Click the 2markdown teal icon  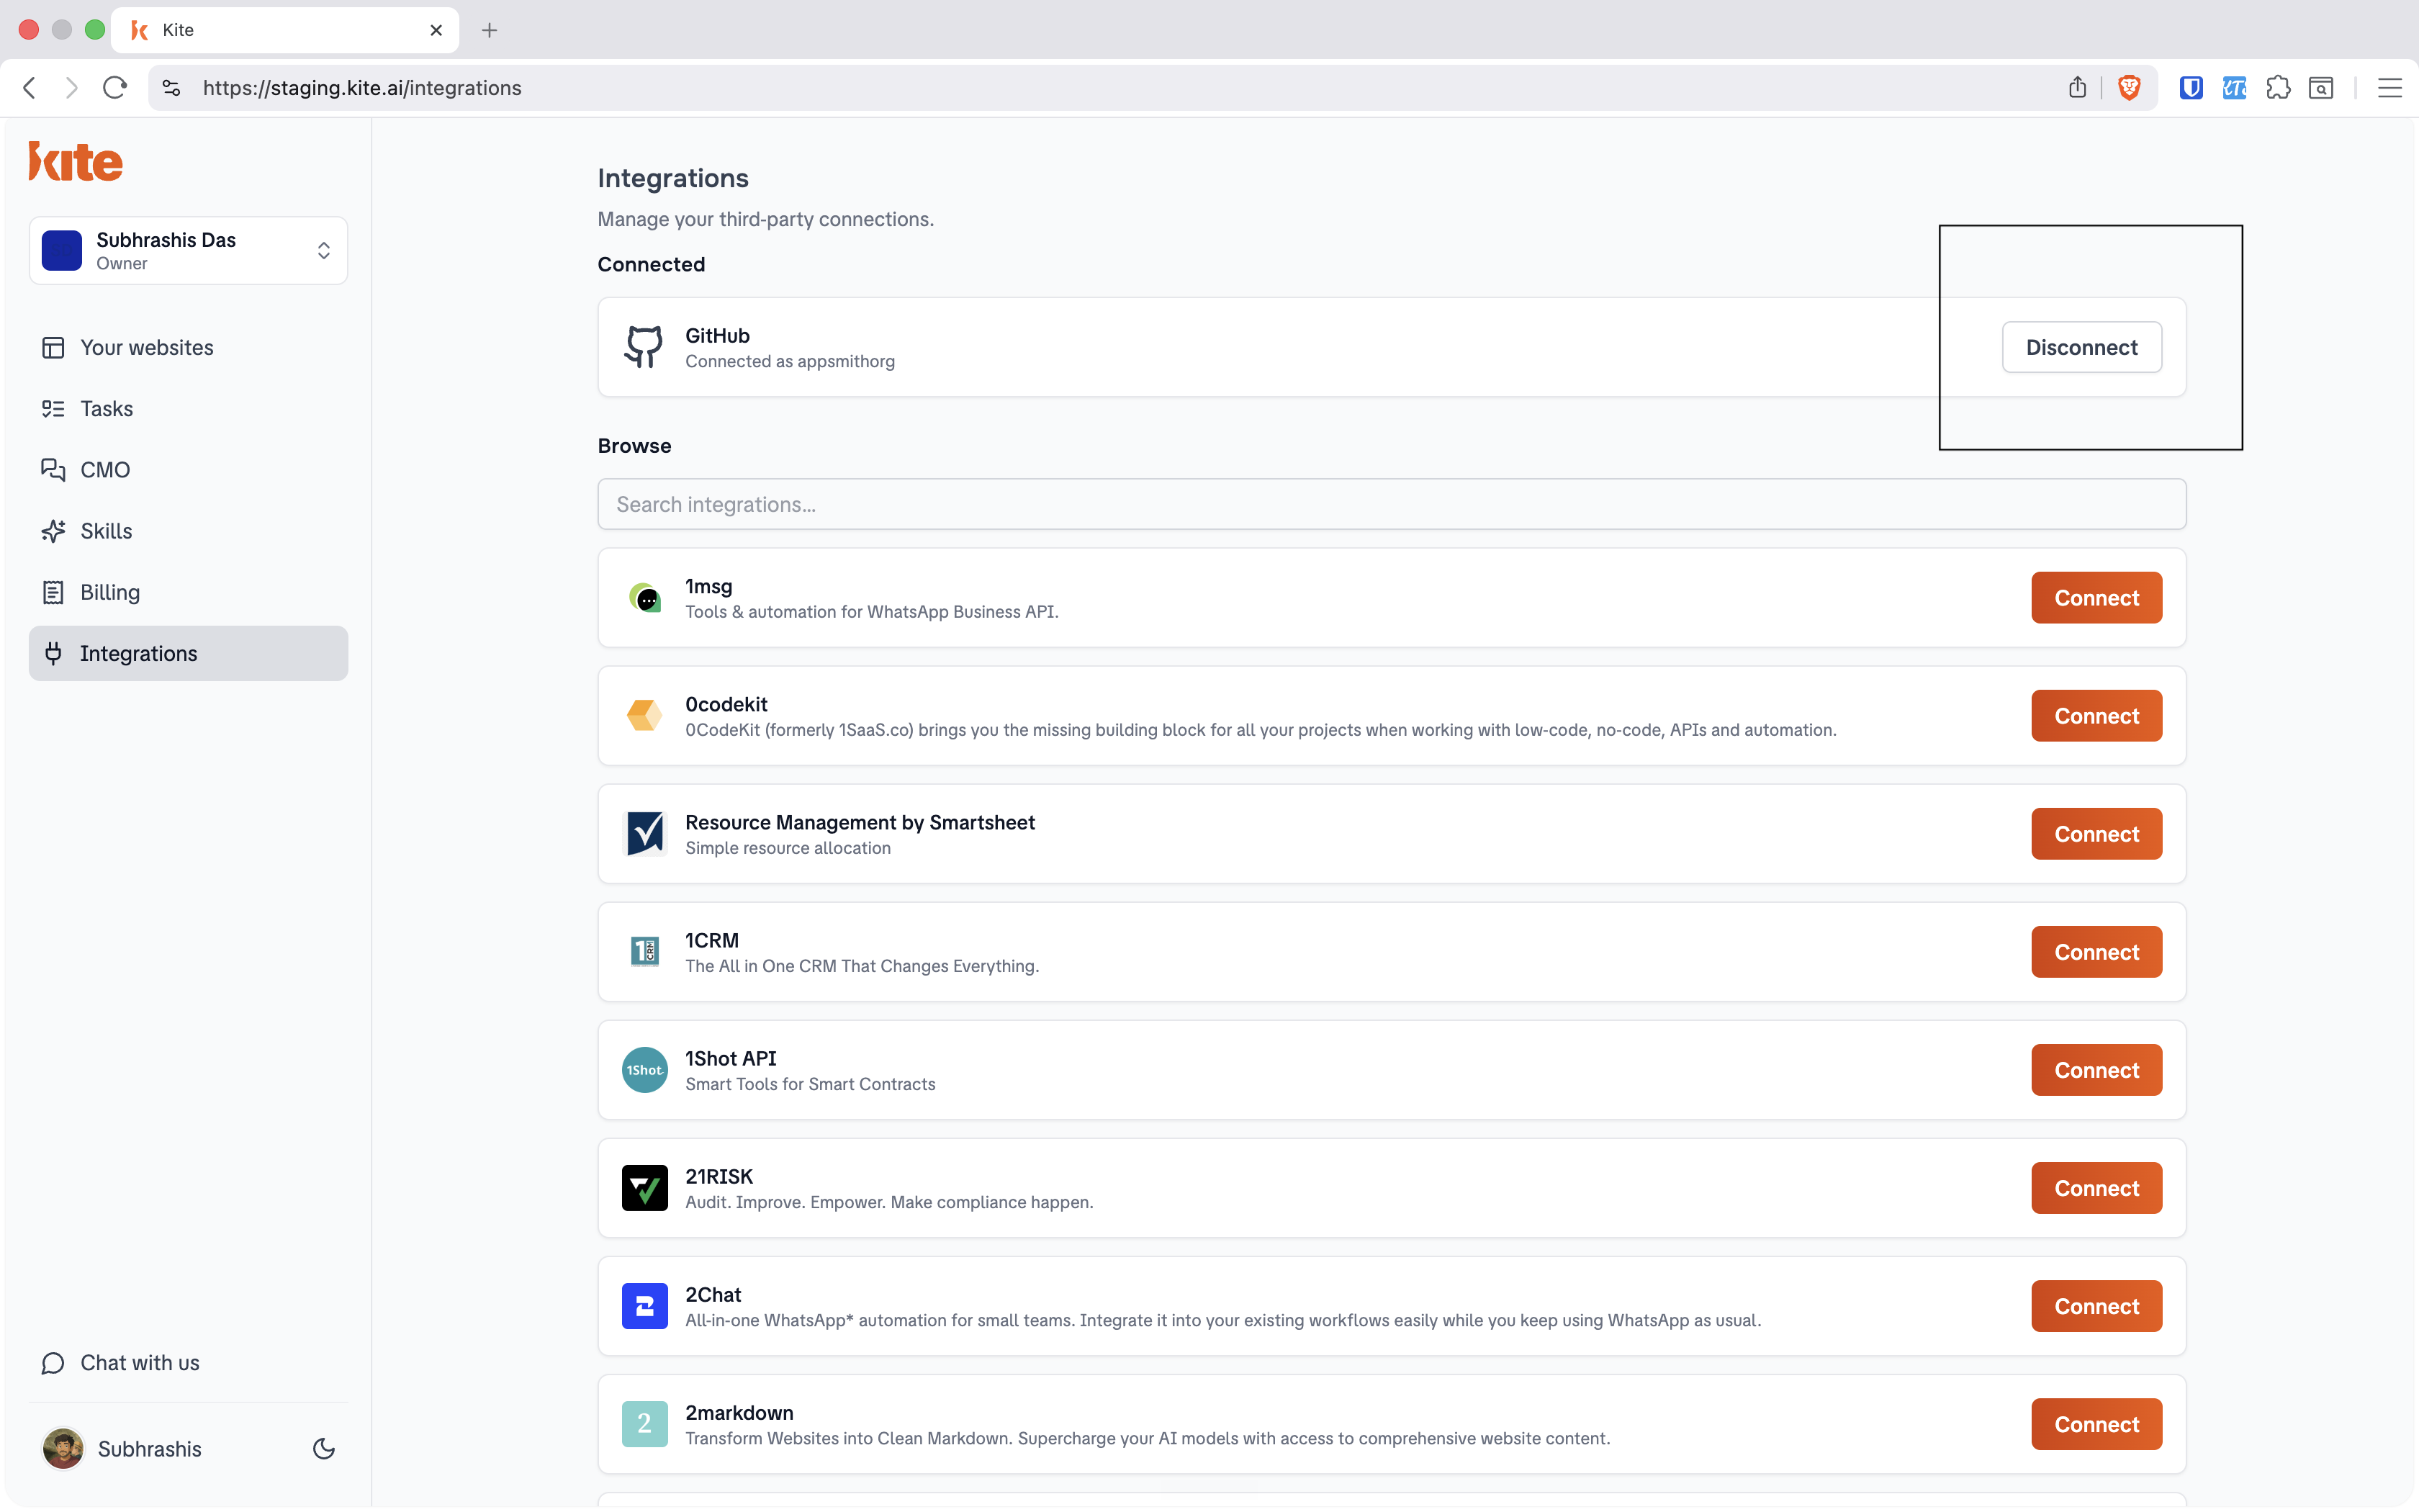645,1424
